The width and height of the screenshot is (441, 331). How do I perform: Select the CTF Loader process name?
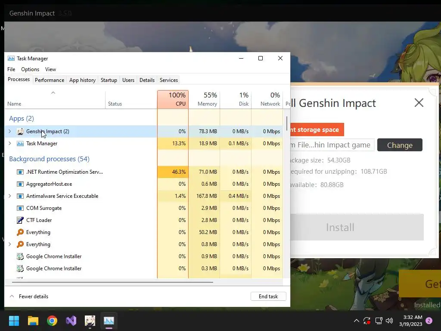click(39, 220)
